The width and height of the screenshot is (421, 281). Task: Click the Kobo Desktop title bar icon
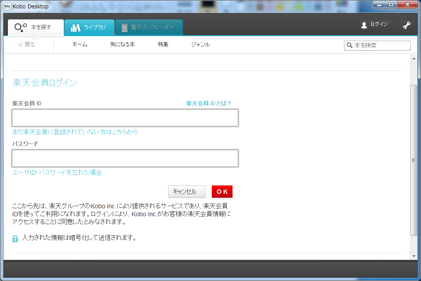[x=7, y=6]
